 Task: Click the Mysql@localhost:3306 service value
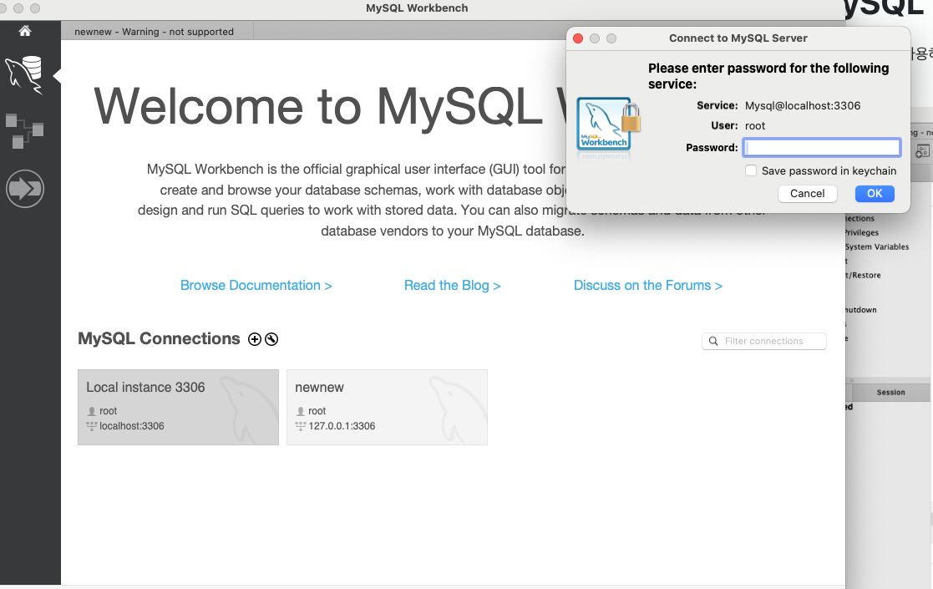(803, 106)
